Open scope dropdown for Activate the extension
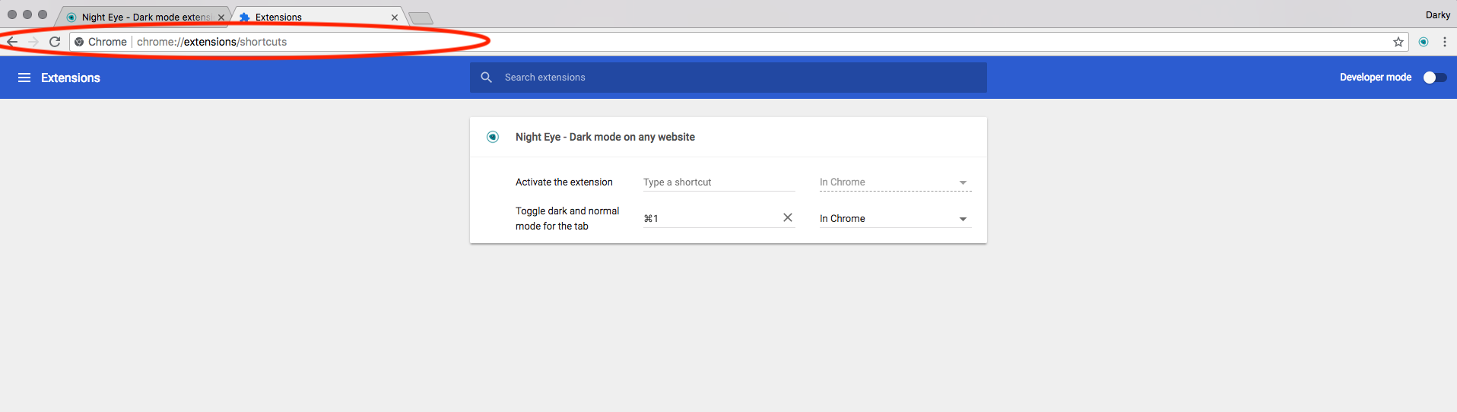Screen dimensions: 1457x412 [895, 182]
